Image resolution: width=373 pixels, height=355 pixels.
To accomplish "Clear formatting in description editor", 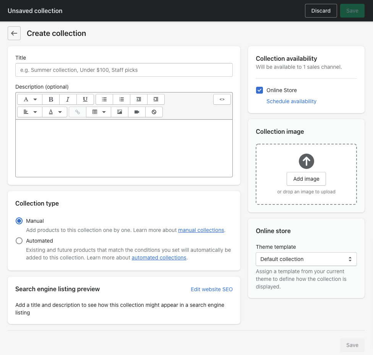I will [x=154, y=112].
